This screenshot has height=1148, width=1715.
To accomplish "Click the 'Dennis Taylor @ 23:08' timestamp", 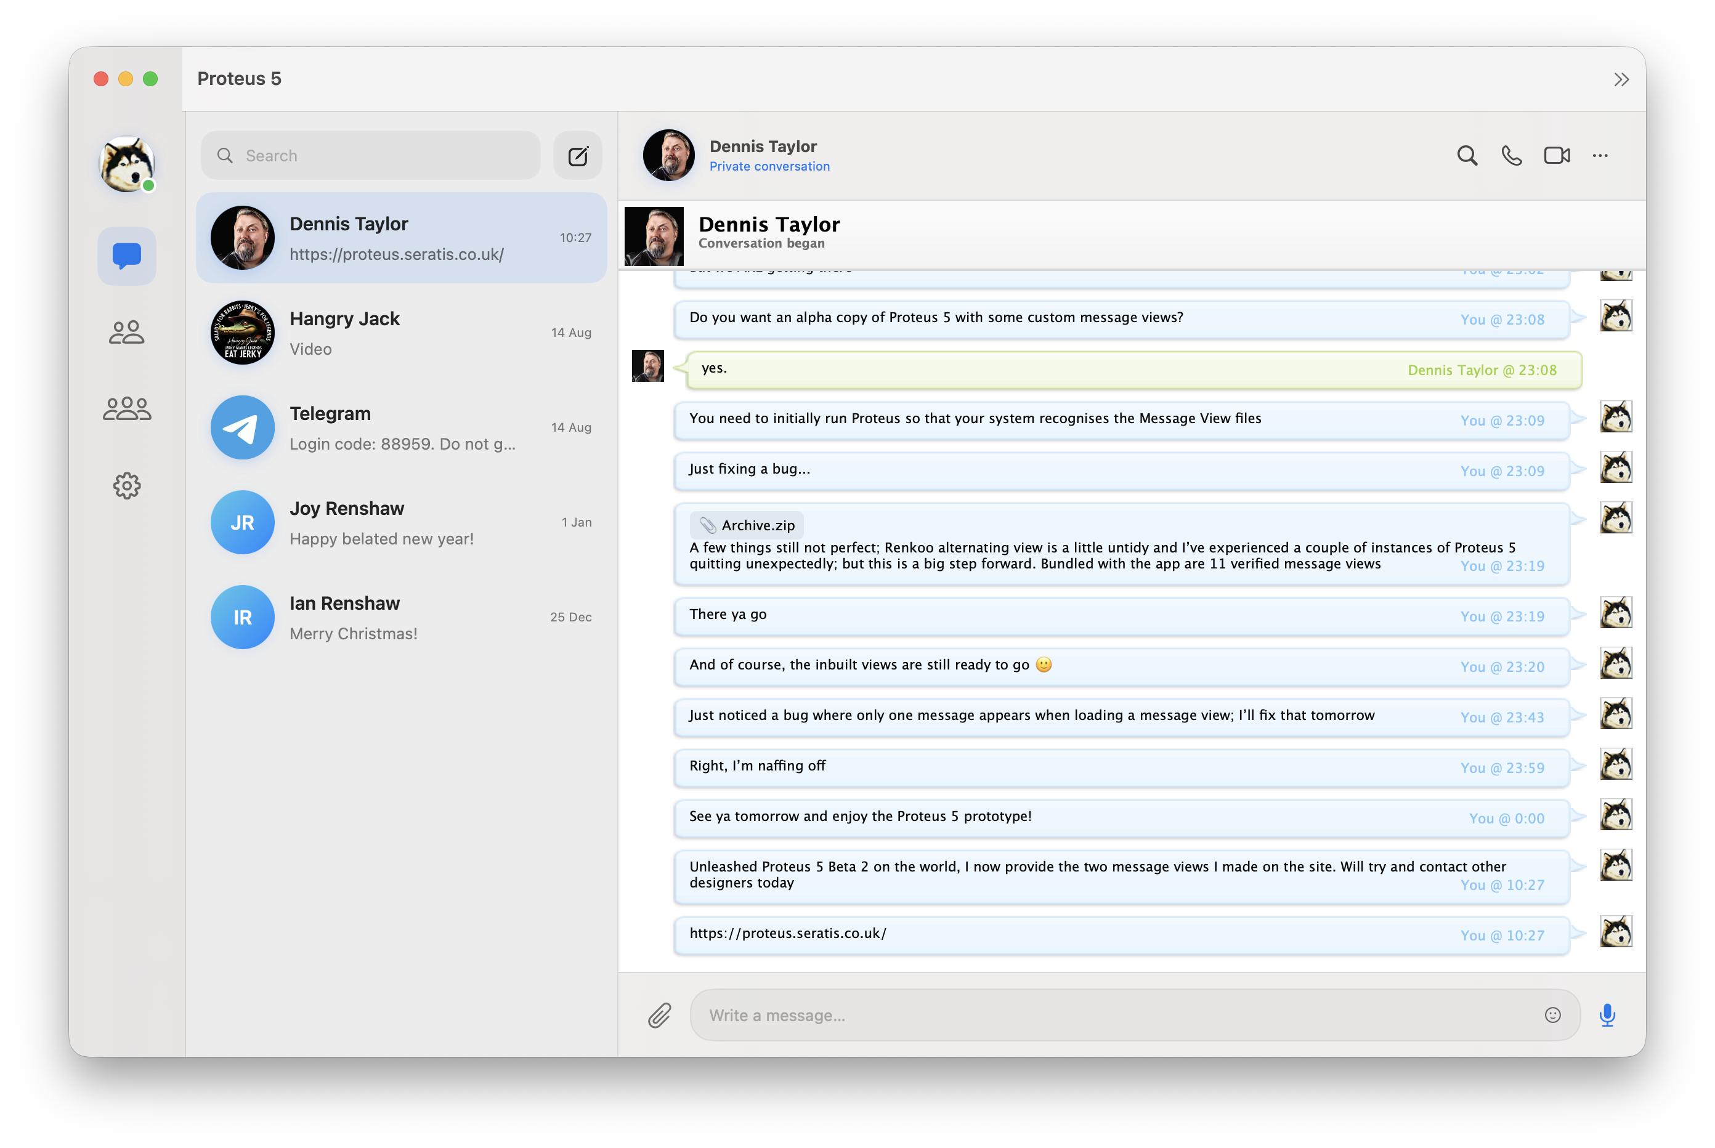I will (1482, 370).
